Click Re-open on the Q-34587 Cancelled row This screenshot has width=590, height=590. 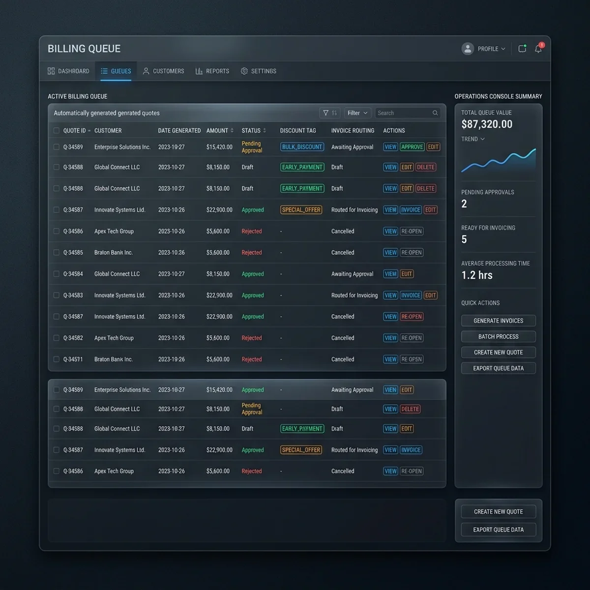(x=412, y=317)
